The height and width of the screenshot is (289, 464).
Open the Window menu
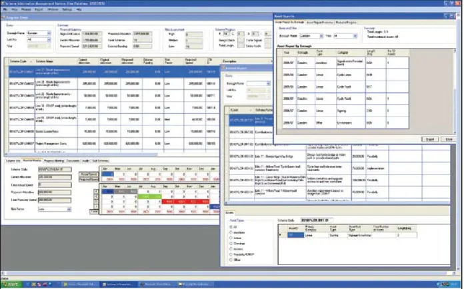53,9
